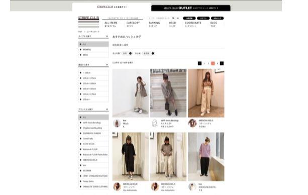308x195 pixels.
Task: Collapse the type filter section chevron
Action: pos(107,36)
